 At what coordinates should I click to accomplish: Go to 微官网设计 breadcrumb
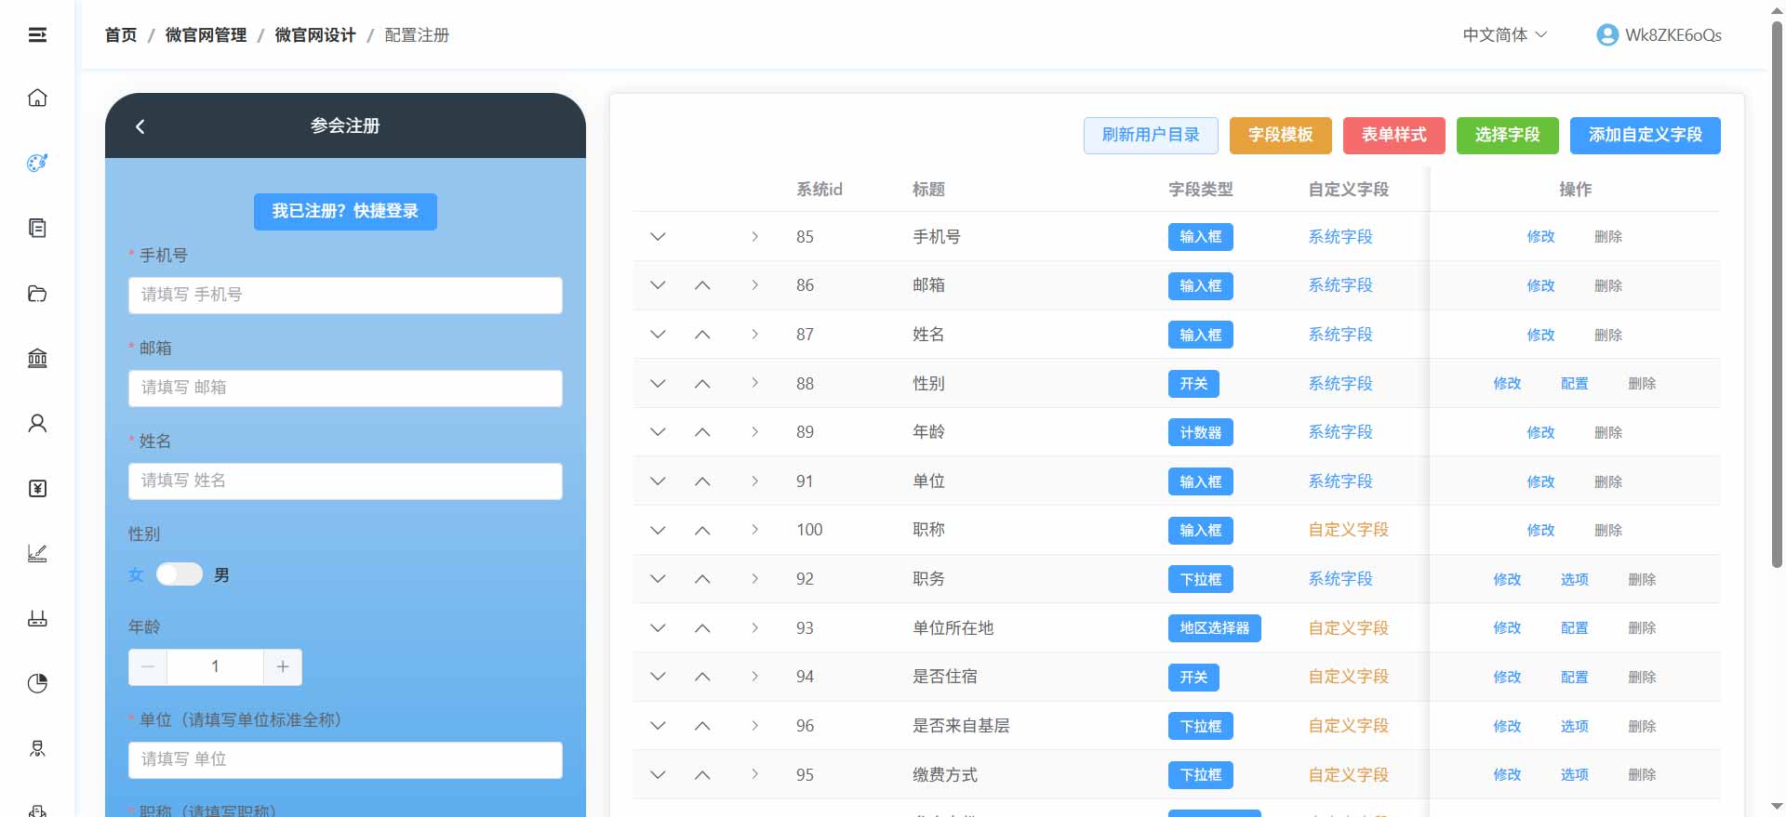pyautogui.click(x=315, y=35)
